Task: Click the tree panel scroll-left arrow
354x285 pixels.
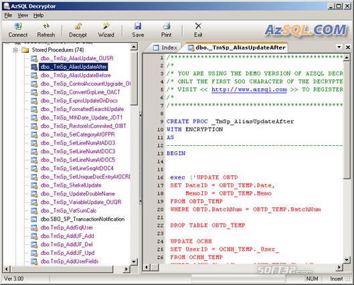Action: (x=7, y=269)
